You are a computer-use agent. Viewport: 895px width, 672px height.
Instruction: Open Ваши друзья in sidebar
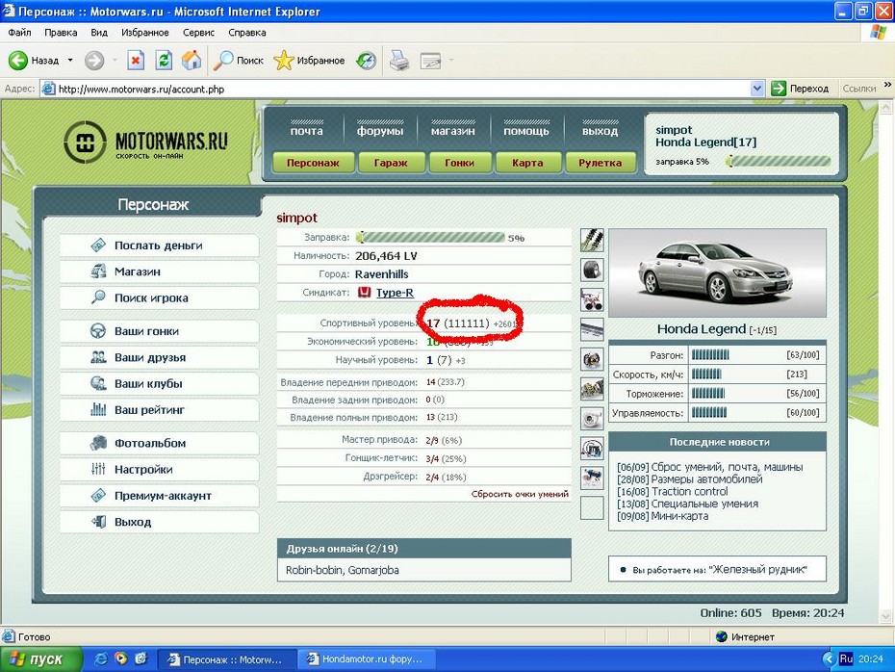click(x=159, y=357)
